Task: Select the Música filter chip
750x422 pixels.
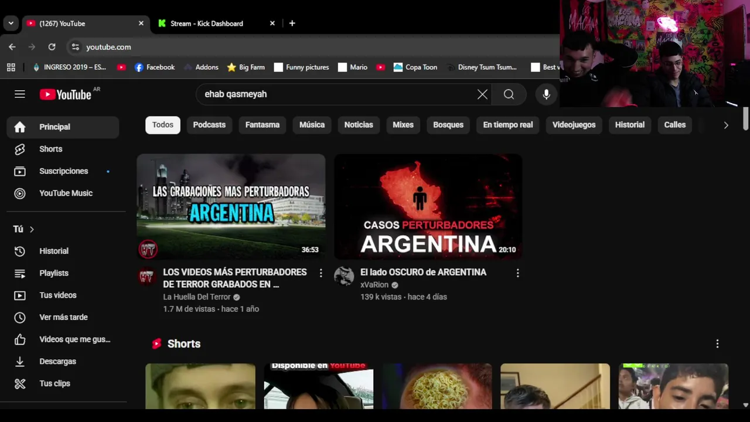Action: pyautogui.click(x=312, y=125)
